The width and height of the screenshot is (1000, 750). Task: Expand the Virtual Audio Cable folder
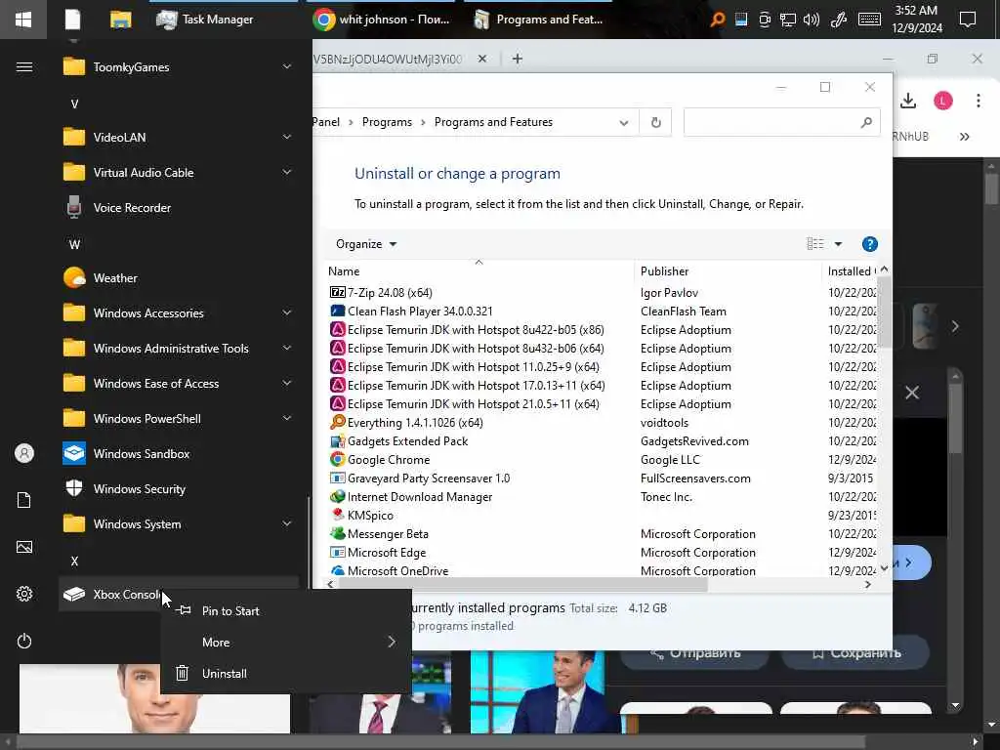point(179,173)
